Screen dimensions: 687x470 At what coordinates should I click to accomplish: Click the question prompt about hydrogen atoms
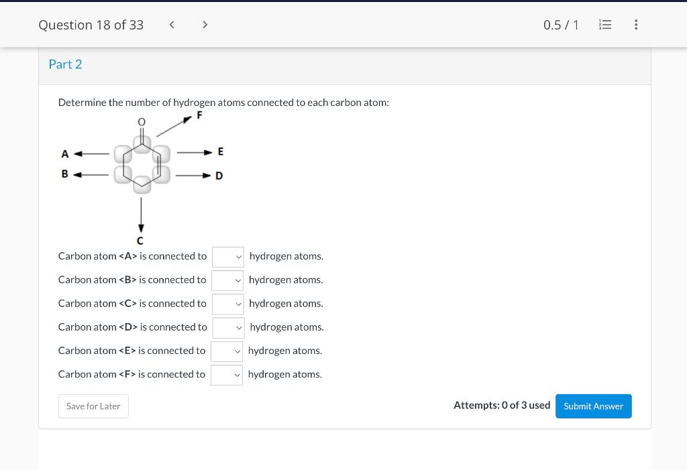(x=223, y=103)
